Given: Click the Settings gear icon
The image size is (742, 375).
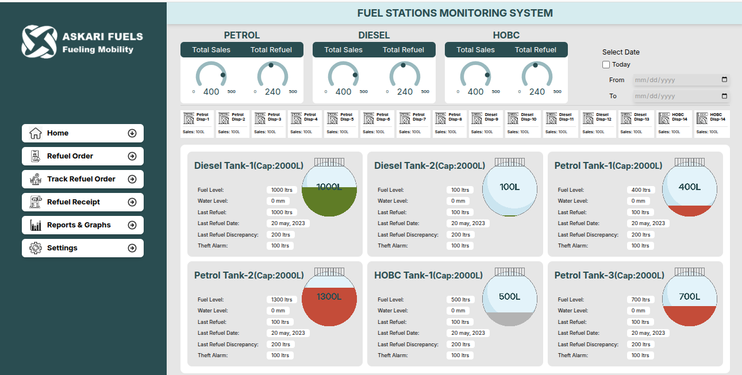Looking at the screenshot, I should [x=36, y=248].
